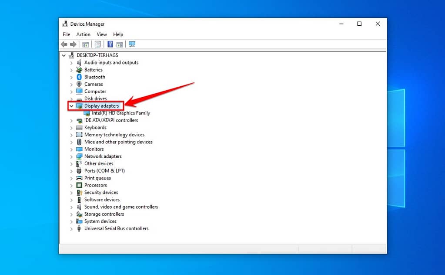The image size is (445, 275).
Task: Click the Processors chip icon
Action: (79, 185)
